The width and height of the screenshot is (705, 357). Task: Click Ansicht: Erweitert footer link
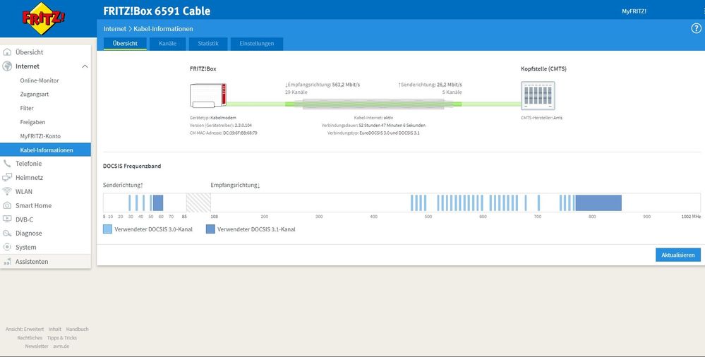pos(25,329)
